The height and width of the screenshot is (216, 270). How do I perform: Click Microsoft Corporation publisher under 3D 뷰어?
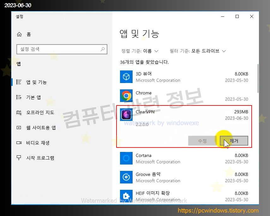(x=158, y=80)
